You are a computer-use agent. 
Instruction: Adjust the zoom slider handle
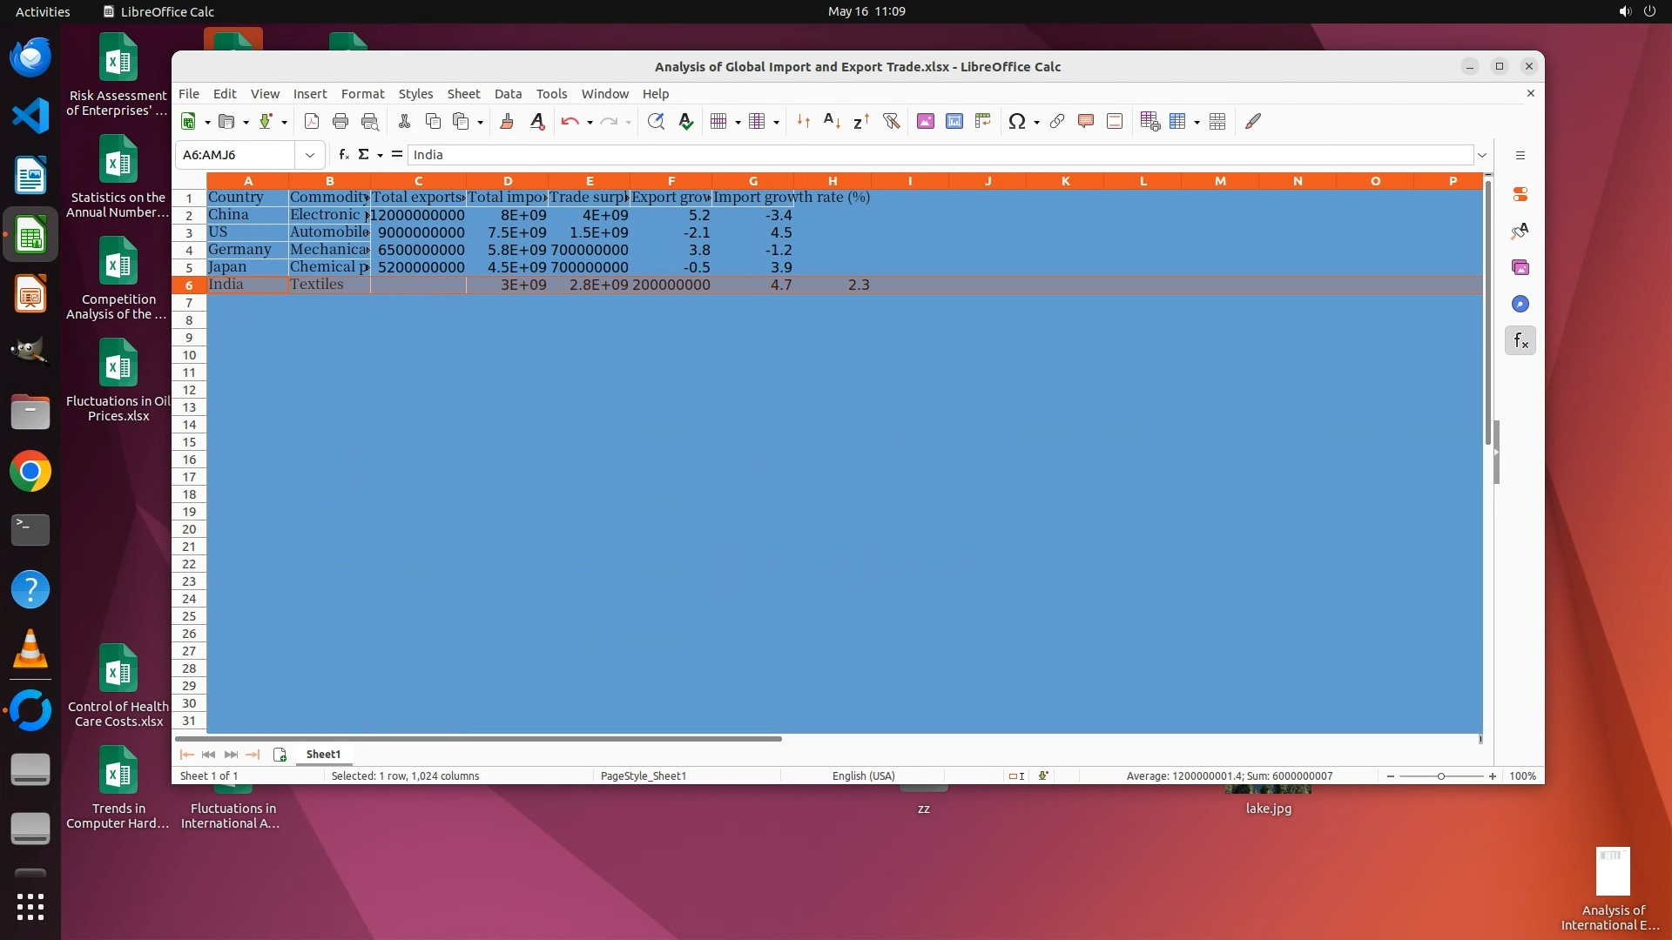coord(1441,776)
